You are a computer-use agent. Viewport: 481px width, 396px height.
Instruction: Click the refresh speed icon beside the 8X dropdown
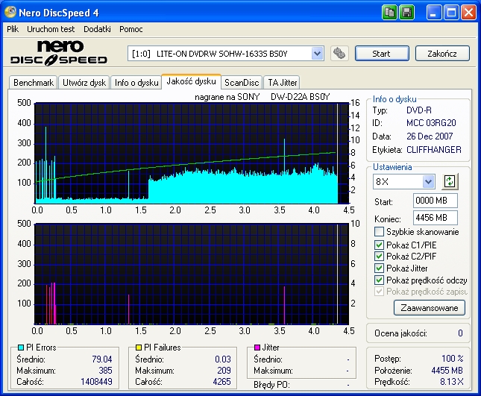tap(450, 181)
